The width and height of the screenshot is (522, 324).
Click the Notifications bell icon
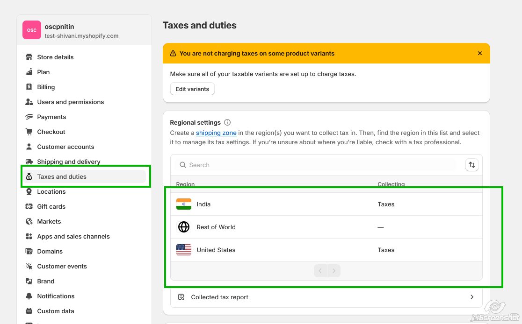pos(29,296)
